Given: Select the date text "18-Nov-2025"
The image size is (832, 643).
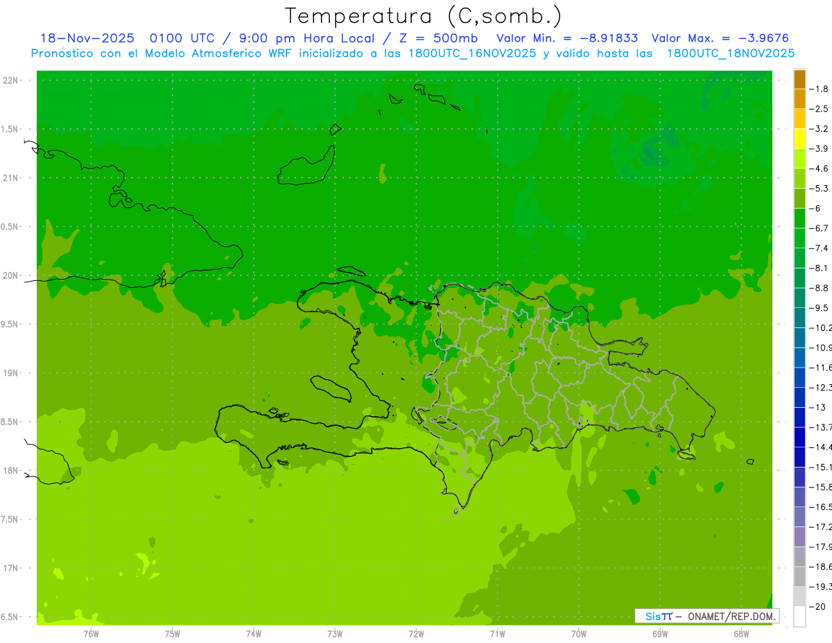Looking at the screenshot, I should tap(87, 38).
